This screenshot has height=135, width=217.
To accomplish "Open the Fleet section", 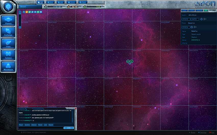I will click(x=8, y=44).
